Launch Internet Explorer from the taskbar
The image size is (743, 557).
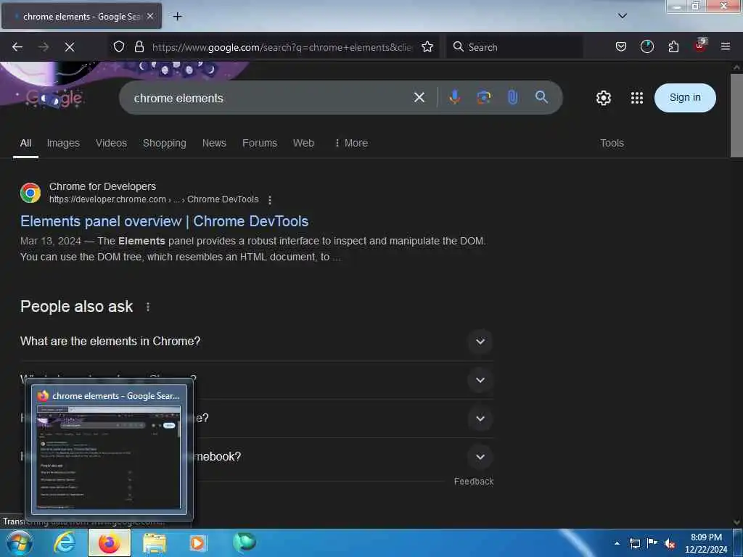point(65,542)
